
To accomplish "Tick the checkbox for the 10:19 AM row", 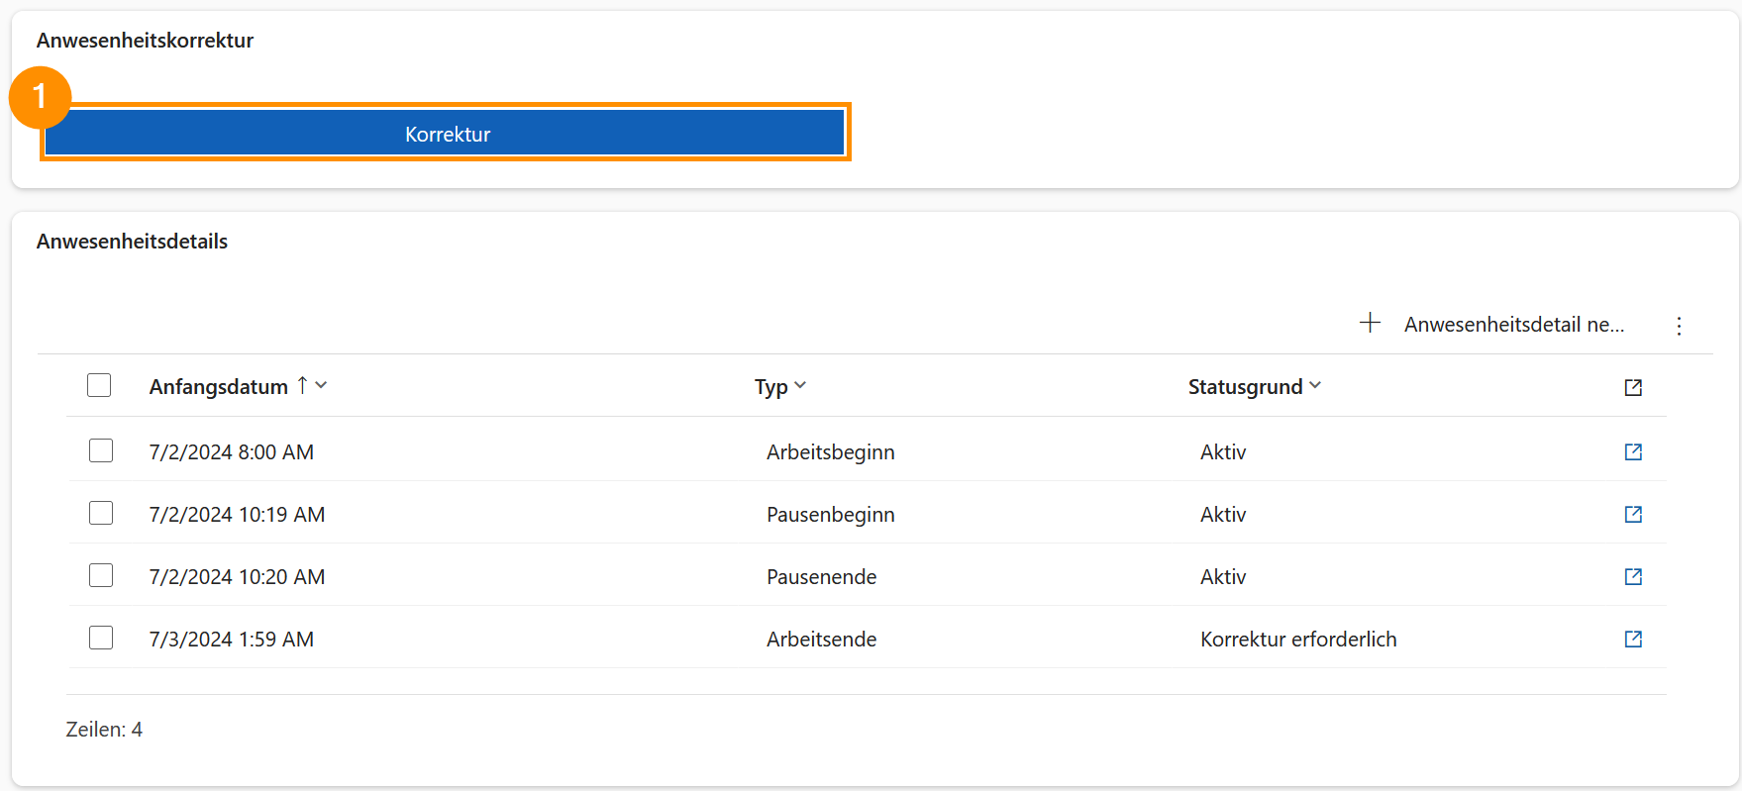I will click(101, 513).
